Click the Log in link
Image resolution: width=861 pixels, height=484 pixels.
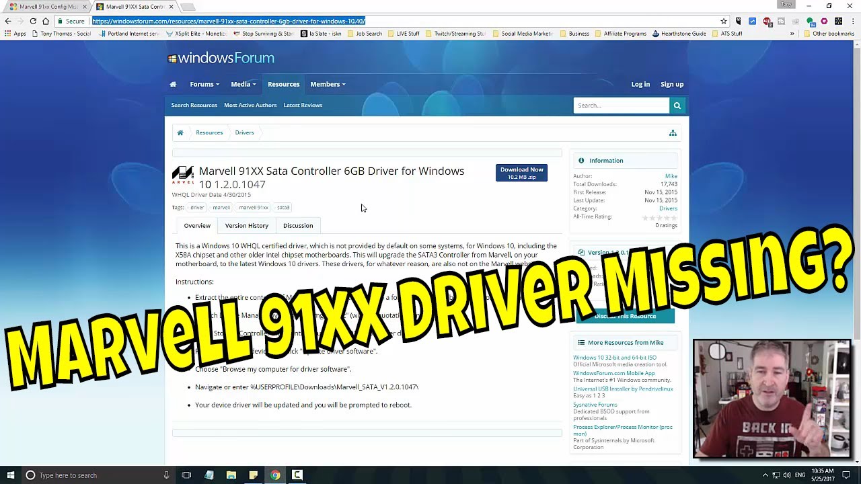[640, 84]
